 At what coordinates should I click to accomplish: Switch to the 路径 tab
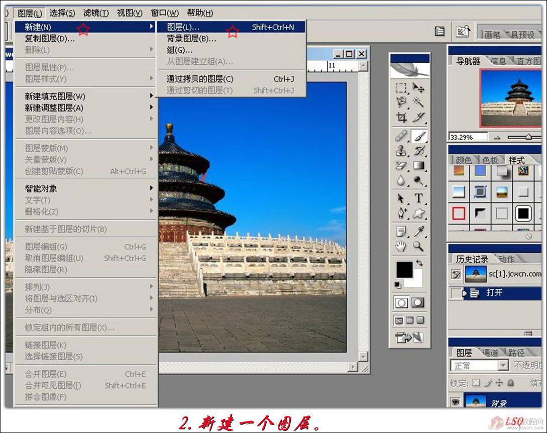coord(516,353)
